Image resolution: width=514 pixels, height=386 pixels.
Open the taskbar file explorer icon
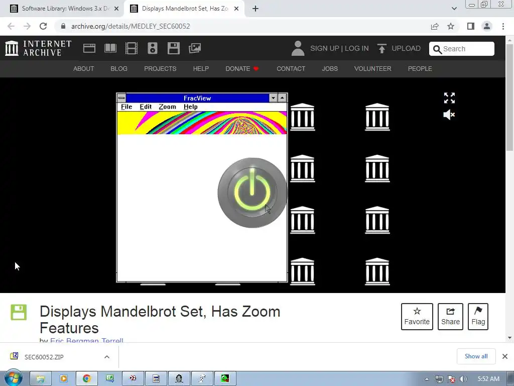pyautogui.click(x=40, y=379)
